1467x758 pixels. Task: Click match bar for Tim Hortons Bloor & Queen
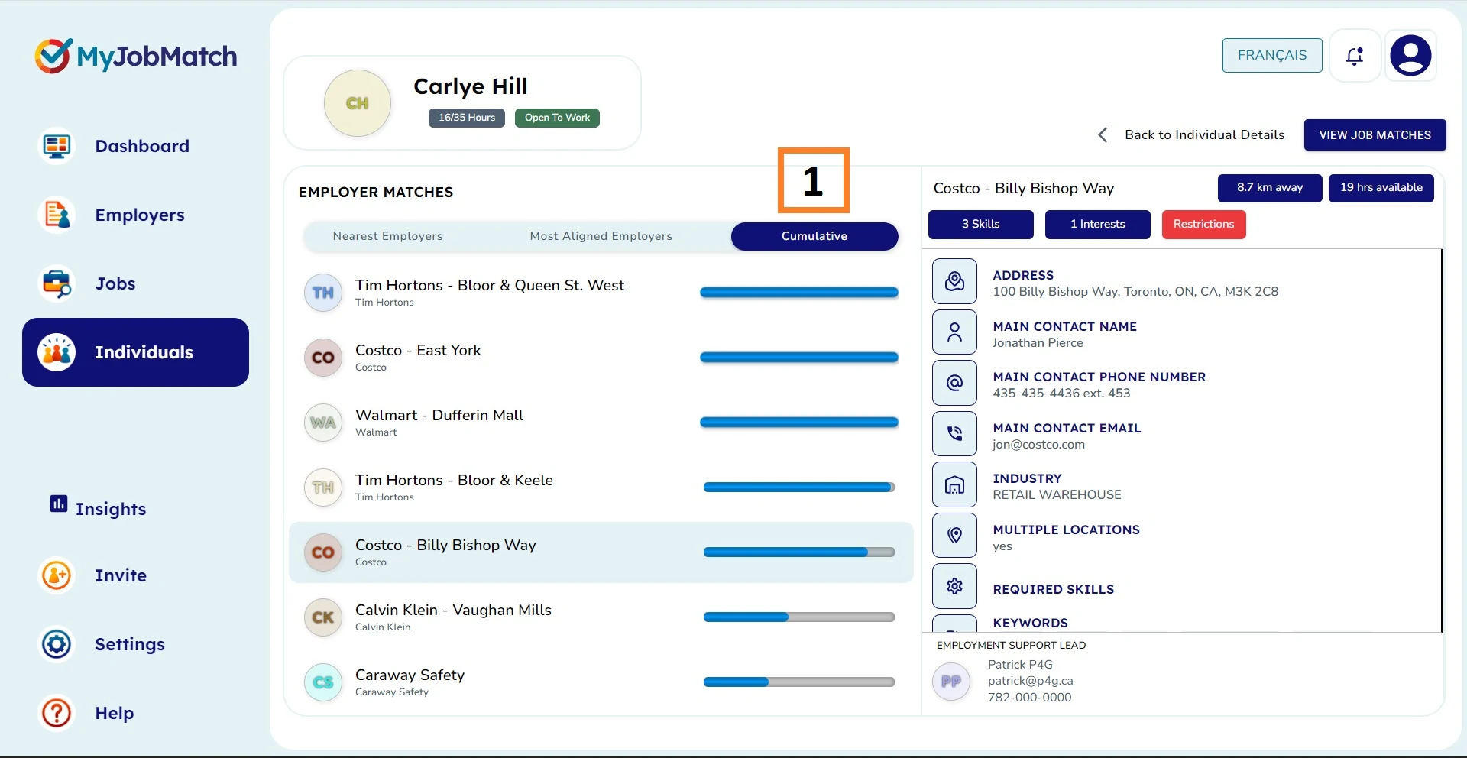click(799, 293)
